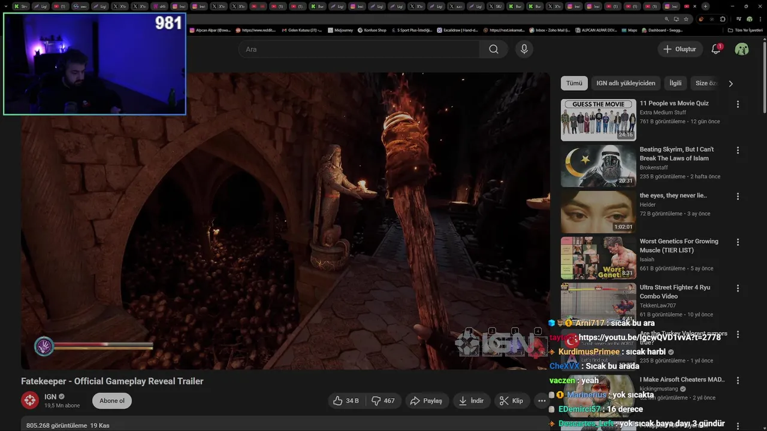
Task: Open options menu for 11 People quiz video
Action: [738, 104]
